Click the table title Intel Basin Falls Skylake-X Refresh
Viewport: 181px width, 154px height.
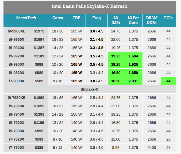coord(90,6)
